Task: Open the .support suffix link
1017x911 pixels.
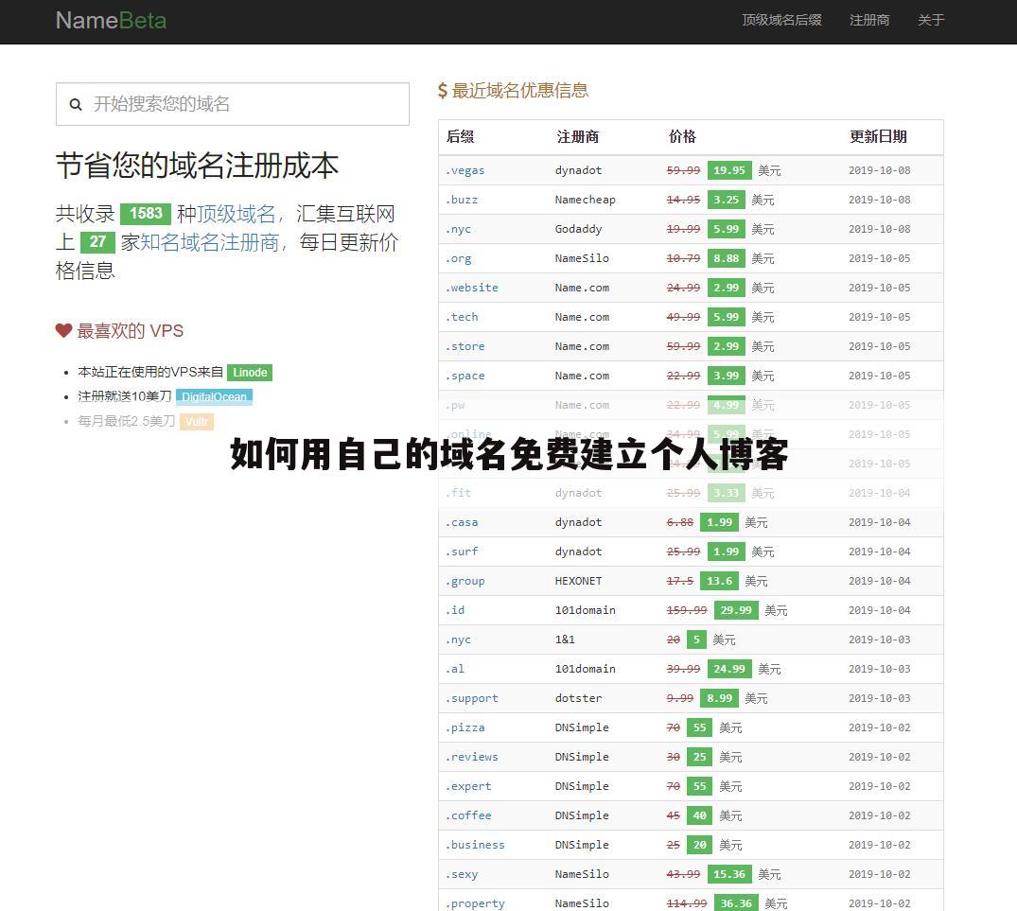Action: click(472, 698)
